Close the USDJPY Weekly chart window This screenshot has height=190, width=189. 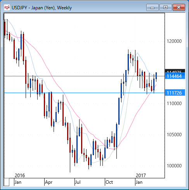pos(179,7)
